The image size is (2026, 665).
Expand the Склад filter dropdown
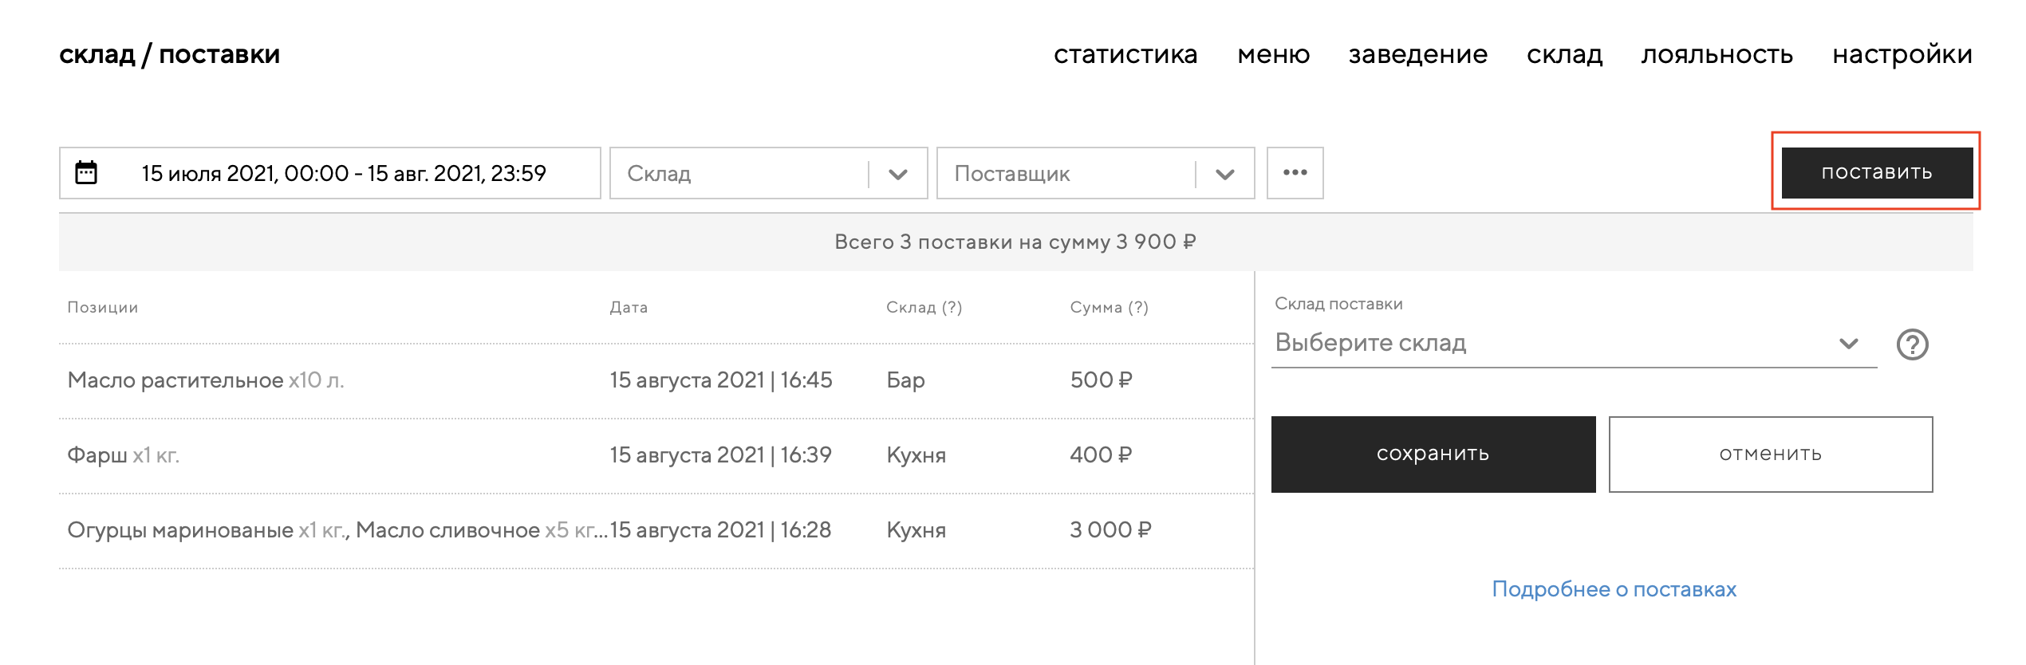pyautogui.click(x=898, y=174)
